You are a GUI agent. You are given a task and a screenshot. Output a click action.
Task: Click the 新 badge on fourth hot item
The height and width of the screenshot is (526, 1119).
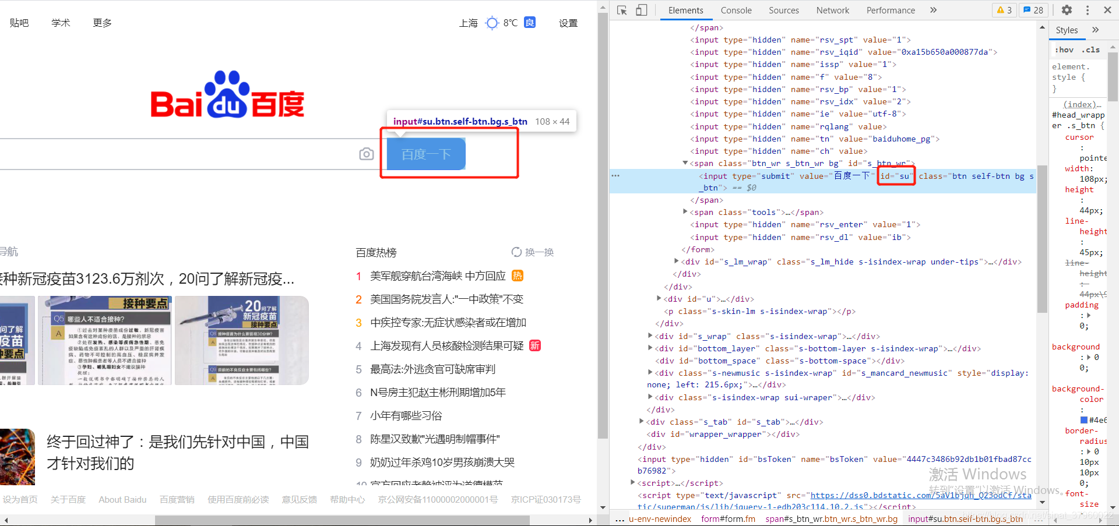pyautogui.click(x=535, y=345)
